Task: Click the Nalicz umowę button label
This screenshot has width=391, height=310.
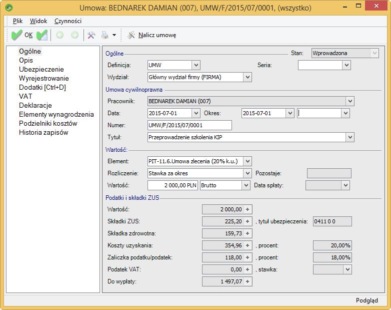Action: [157, 35]
